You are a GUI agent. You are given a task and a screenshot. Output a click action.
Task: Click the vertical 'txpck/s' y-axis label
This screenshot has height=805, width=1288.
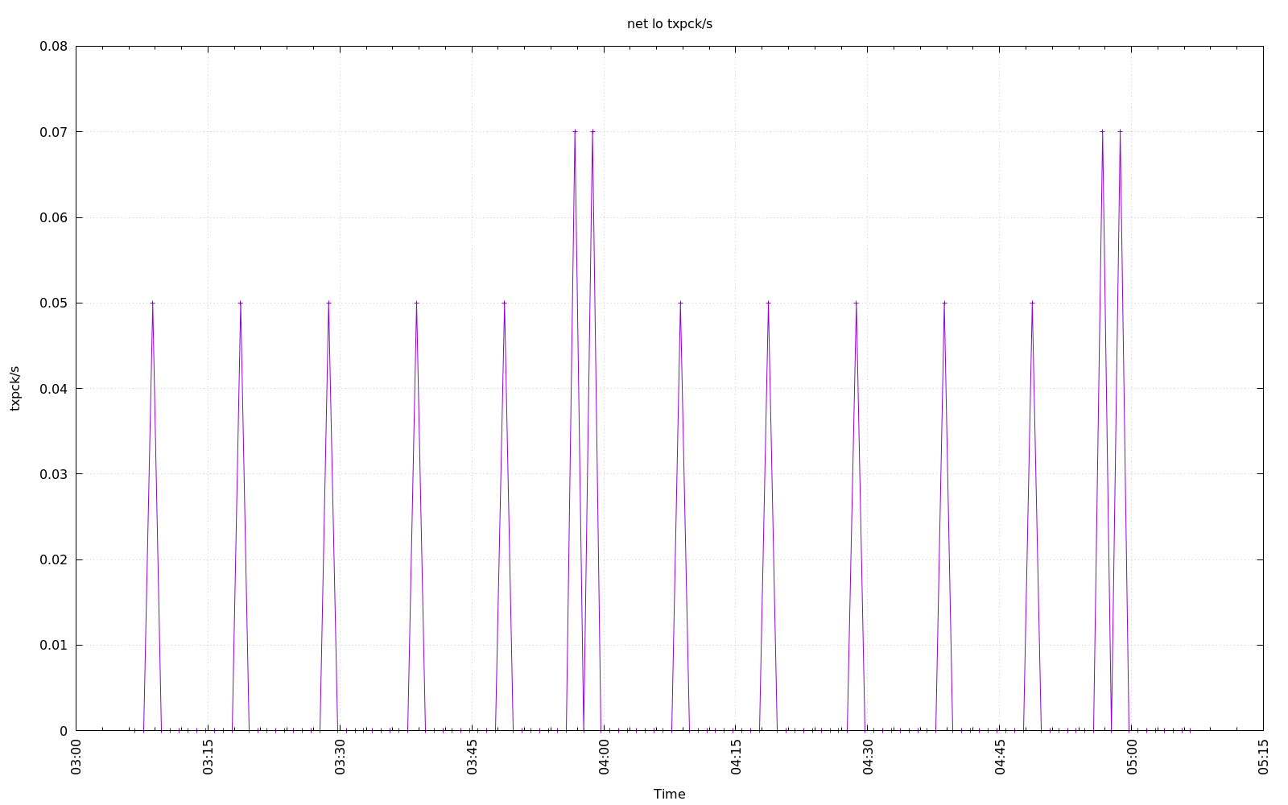(14, 388)
